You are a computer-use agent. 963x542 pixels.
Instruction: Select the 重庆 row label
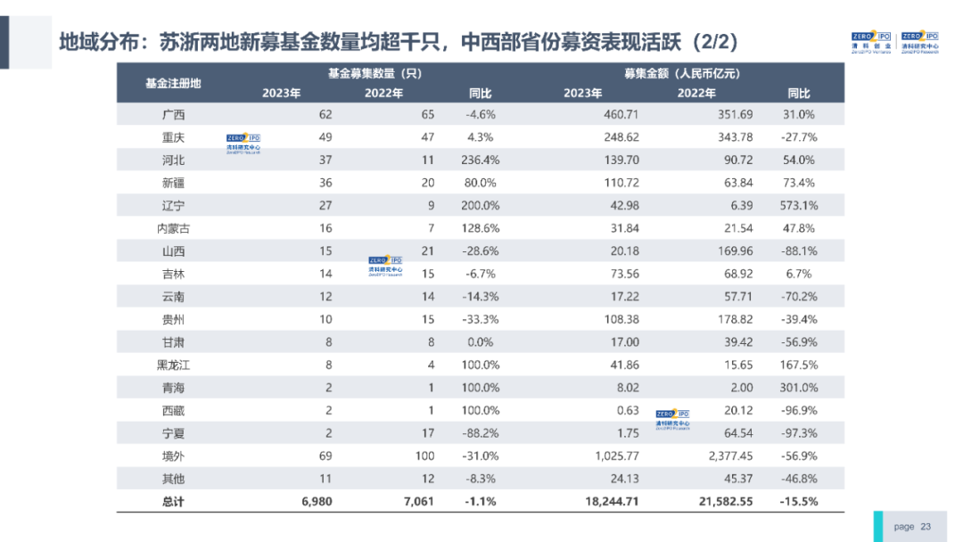pos(173,137)
